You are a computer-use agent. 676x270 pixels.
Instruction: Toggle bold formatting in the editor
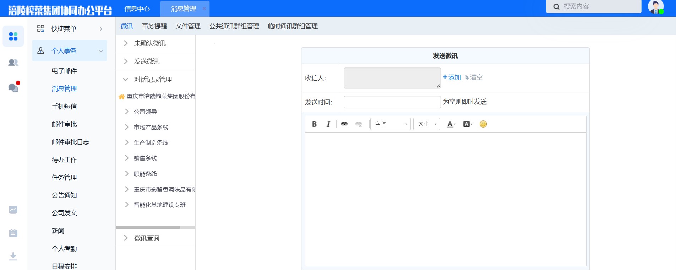tap(314, 124)
